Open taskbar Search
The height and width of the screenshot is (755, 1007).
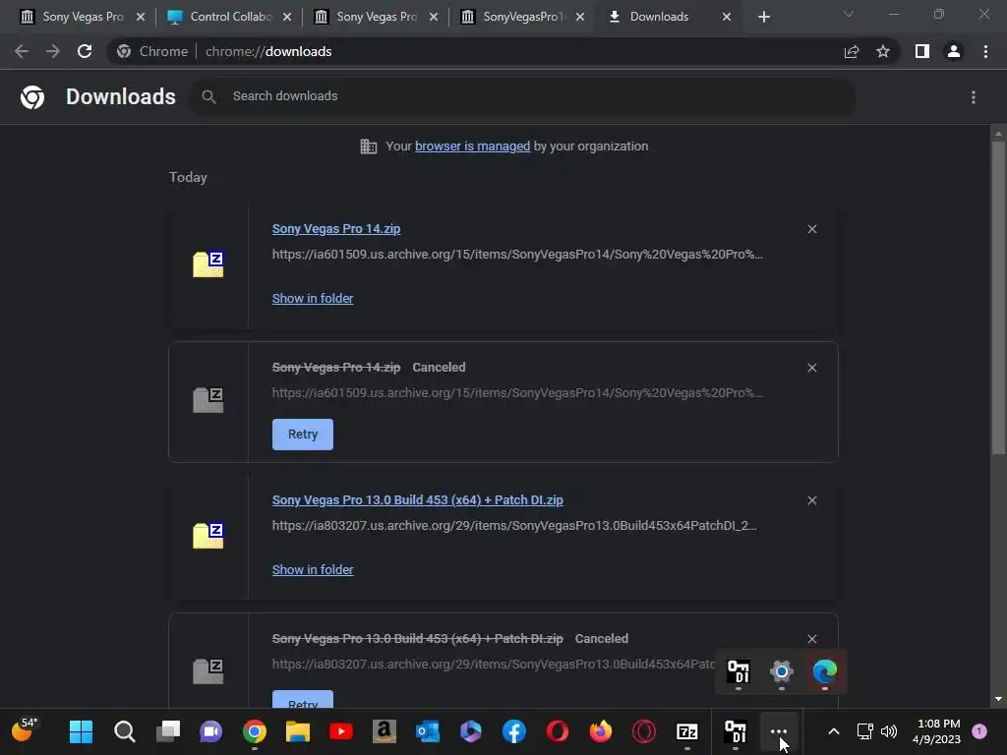(125, 731)
